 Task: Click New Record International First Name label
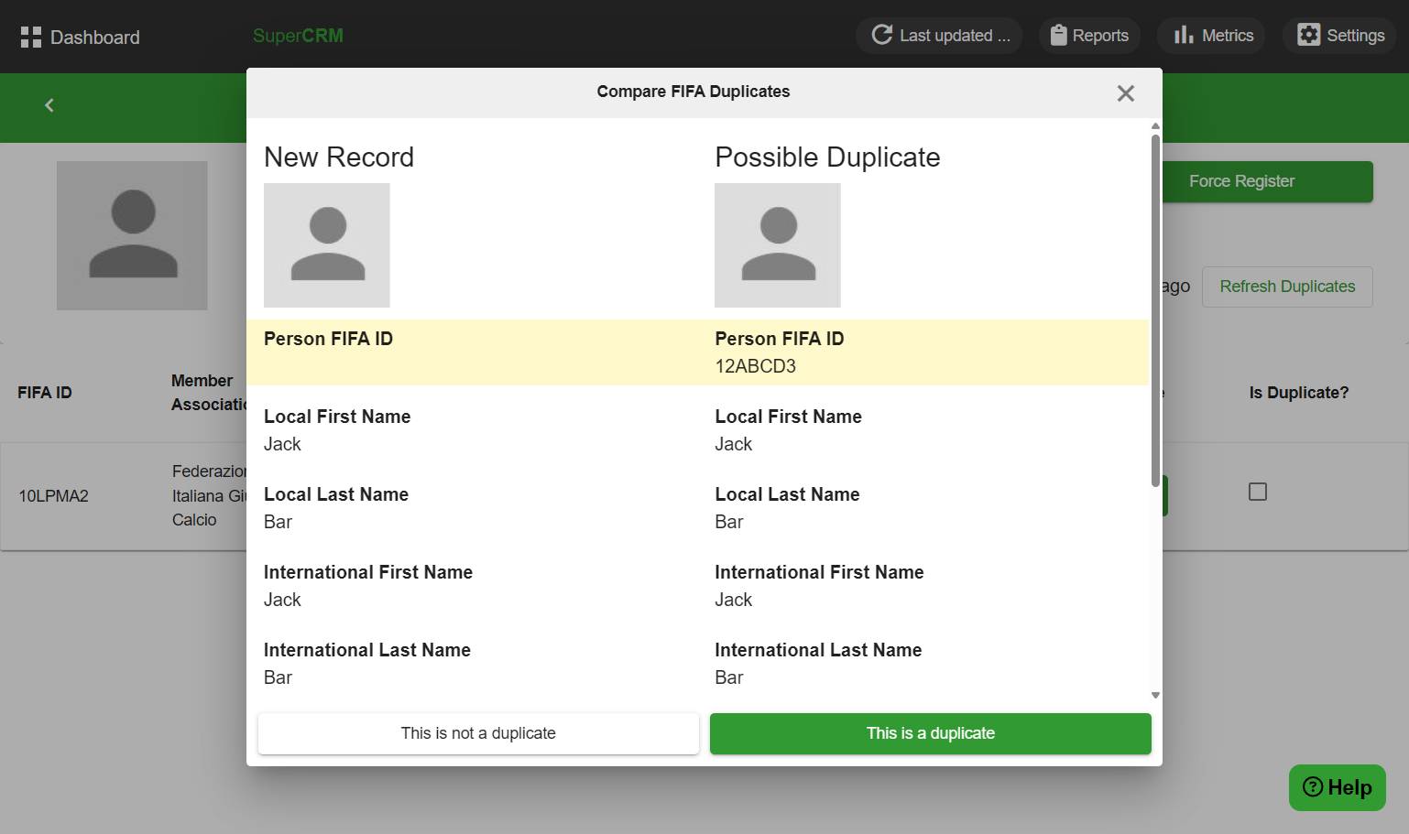pyautogui.click(x=368, y=572)
